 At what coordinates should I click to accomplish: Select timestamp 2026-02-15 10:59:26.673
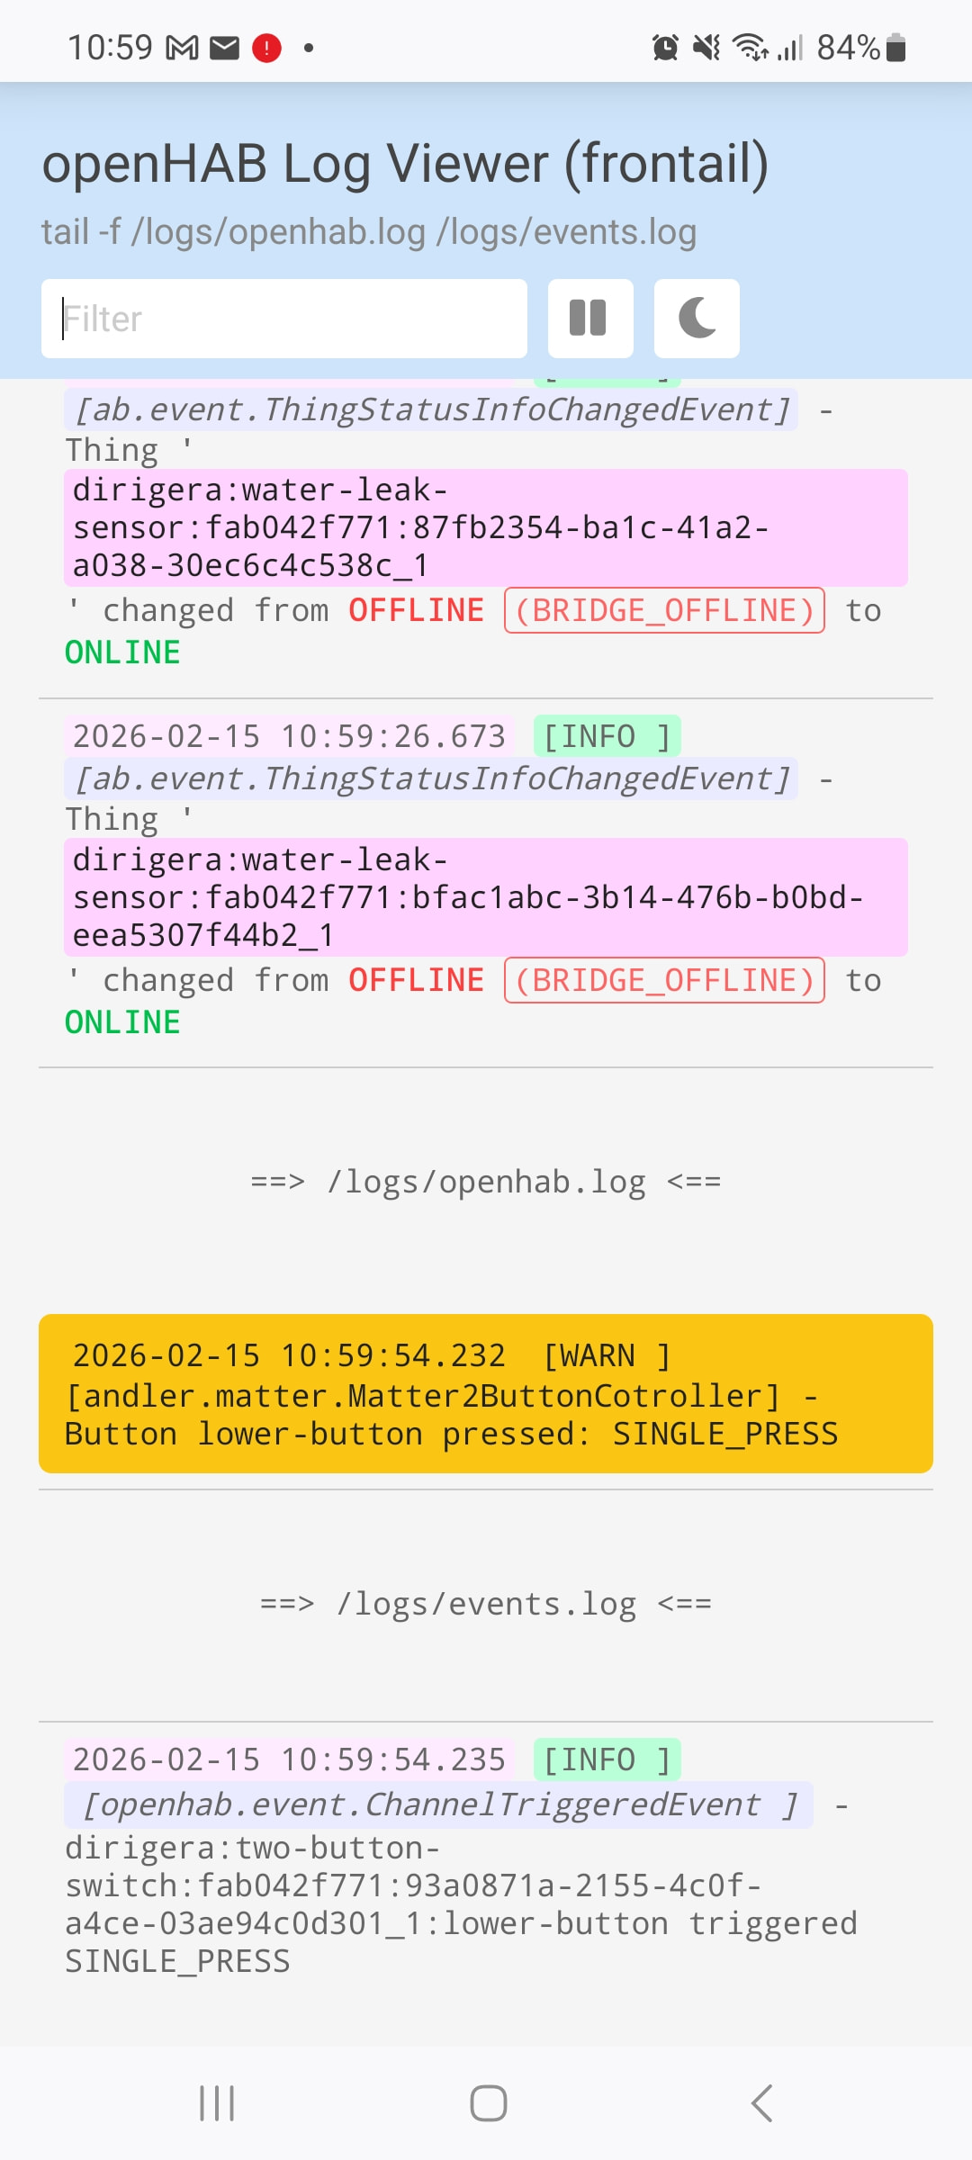289,736
